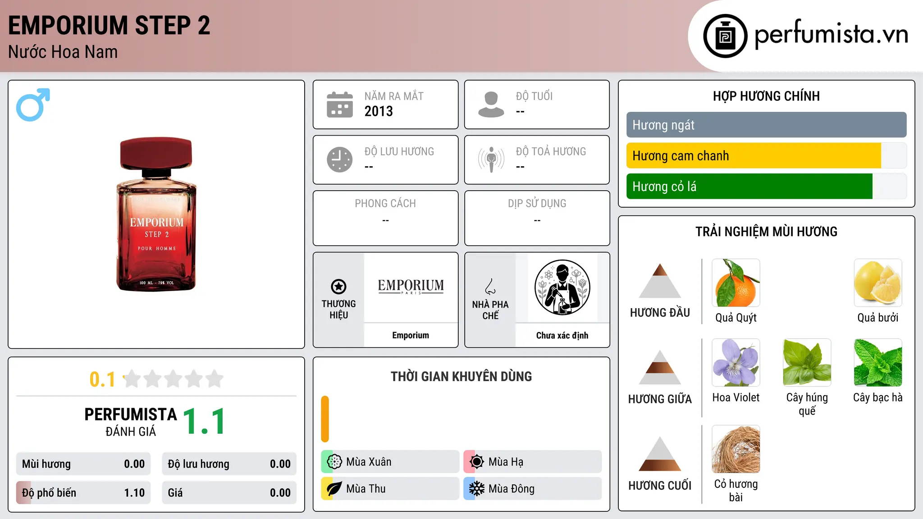
Task: Click the base notes pyramid icon
Action: [660, 454]
